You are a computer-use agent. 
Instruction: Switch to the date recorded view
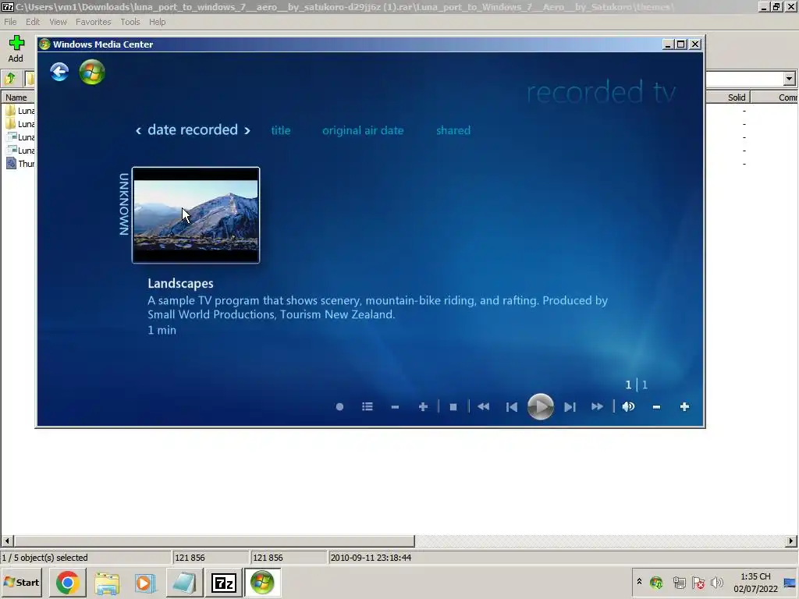tap(193, 130)
